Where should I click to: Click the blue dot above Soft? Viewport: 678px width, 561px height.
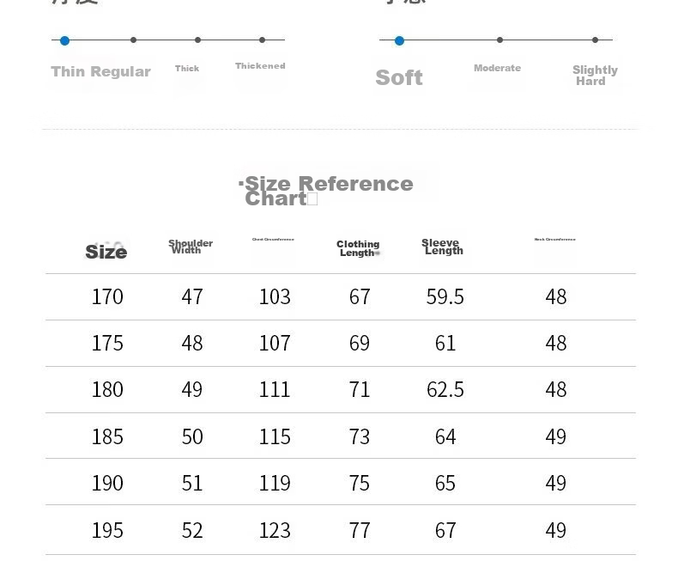pos(400,40)
